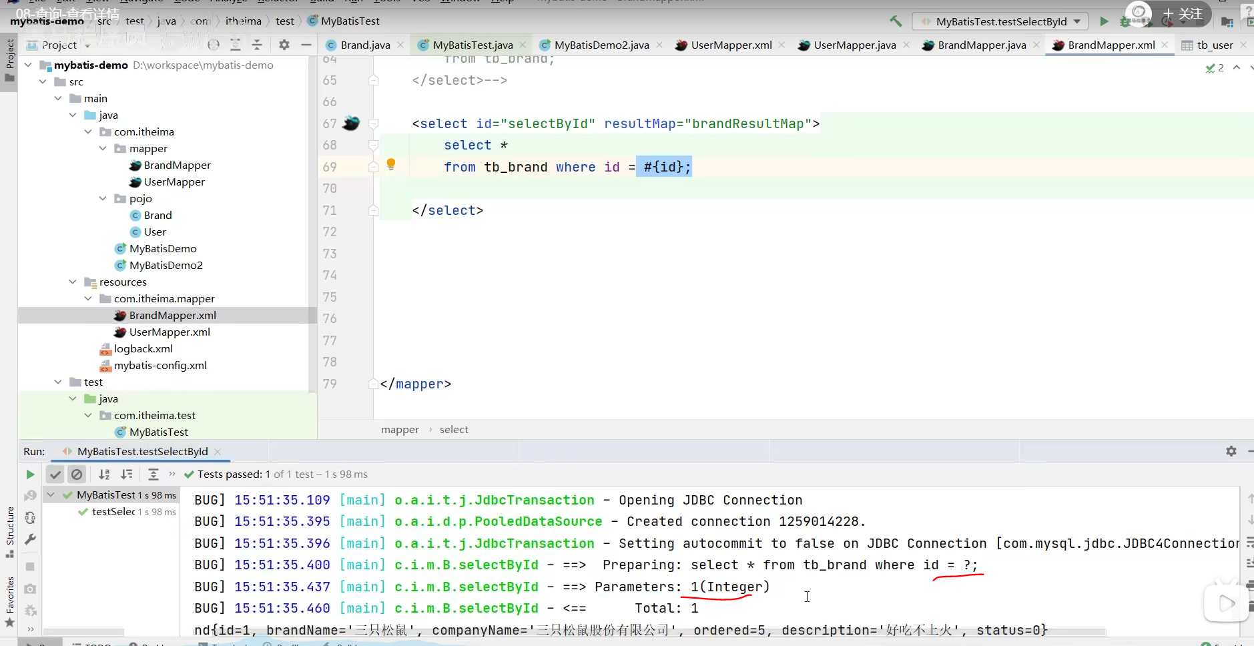The height and width of the screenshot is (646, 1254).
Task: Fold the select block at line 67
Action: [374, 123]
